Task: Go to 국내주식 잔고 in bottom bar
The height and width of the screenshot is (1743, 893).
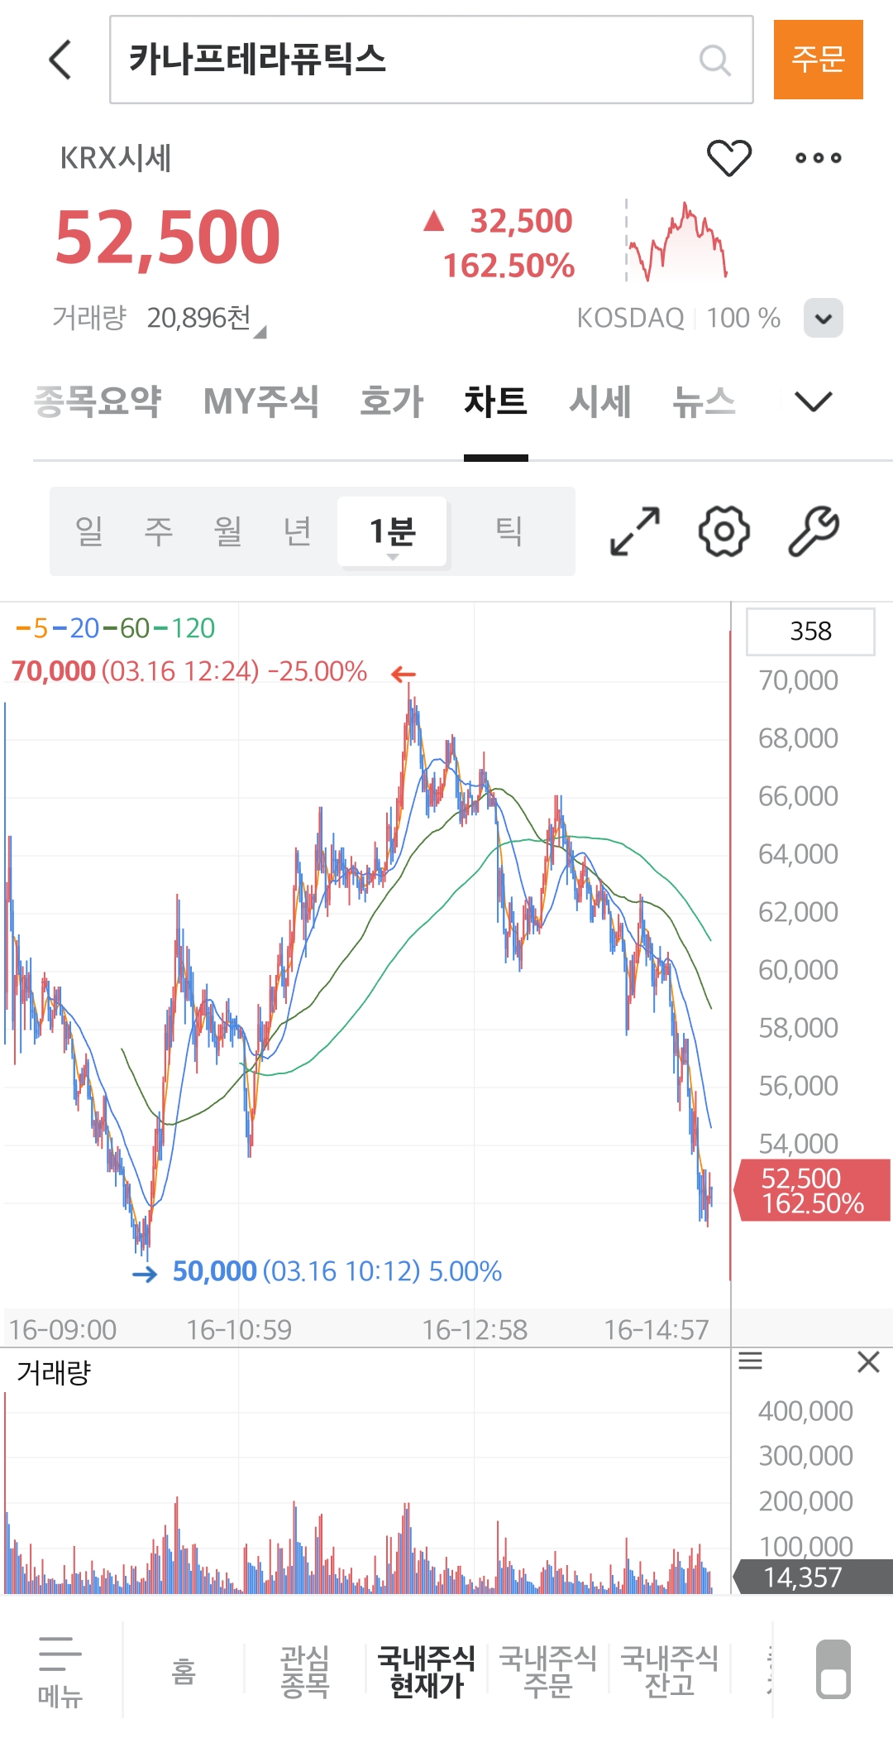Action: 669,1670
